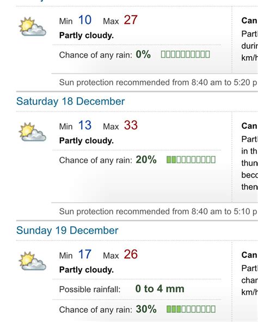Select the maximum temperature 27

pyautogui.click(x=131, y=20)
